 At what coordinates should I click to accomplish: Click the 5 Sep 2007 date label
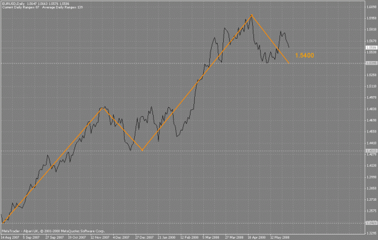(31, 238)
